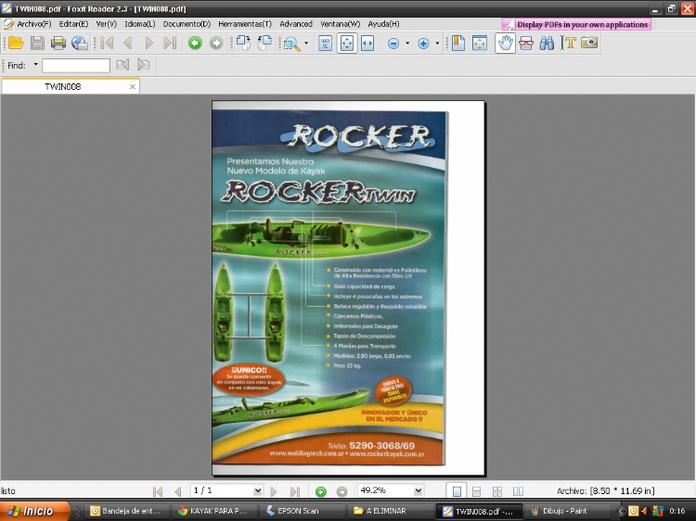Toggle the bookmark panel icon

[458, 43]
